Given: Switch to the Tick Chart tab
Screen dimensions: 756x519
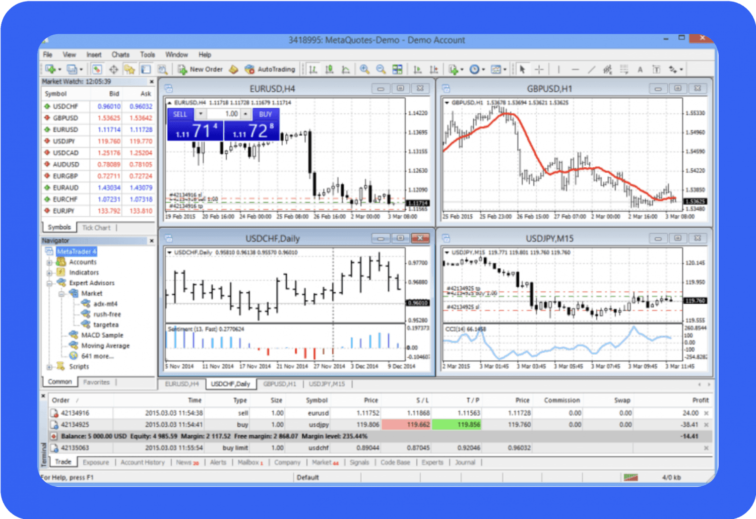Looking at the screenshot, I should point(96,228).
